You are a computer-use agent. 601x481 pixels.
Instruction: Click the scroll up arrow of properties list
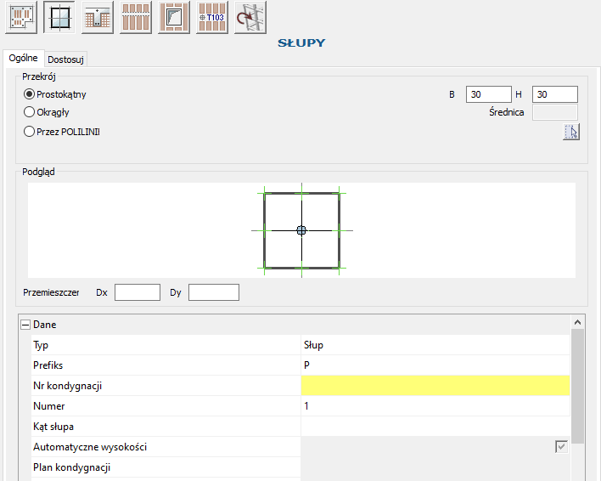point(577,323)
